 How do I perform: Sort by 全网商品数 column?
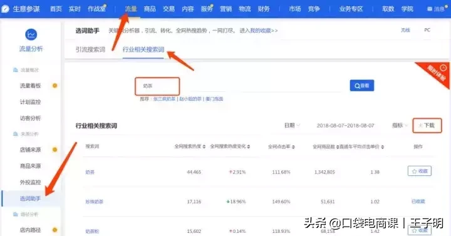tap(326, 146)
